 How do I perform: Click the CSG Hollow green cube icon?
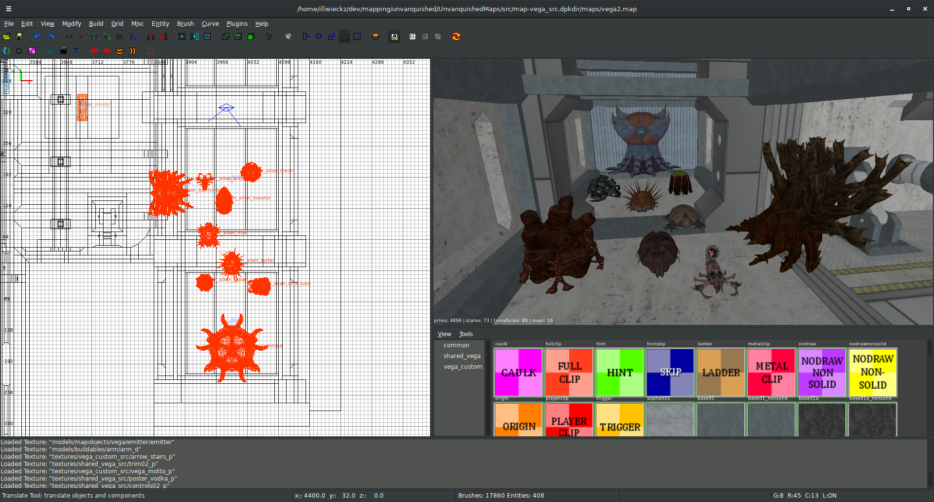pos(251,36)
